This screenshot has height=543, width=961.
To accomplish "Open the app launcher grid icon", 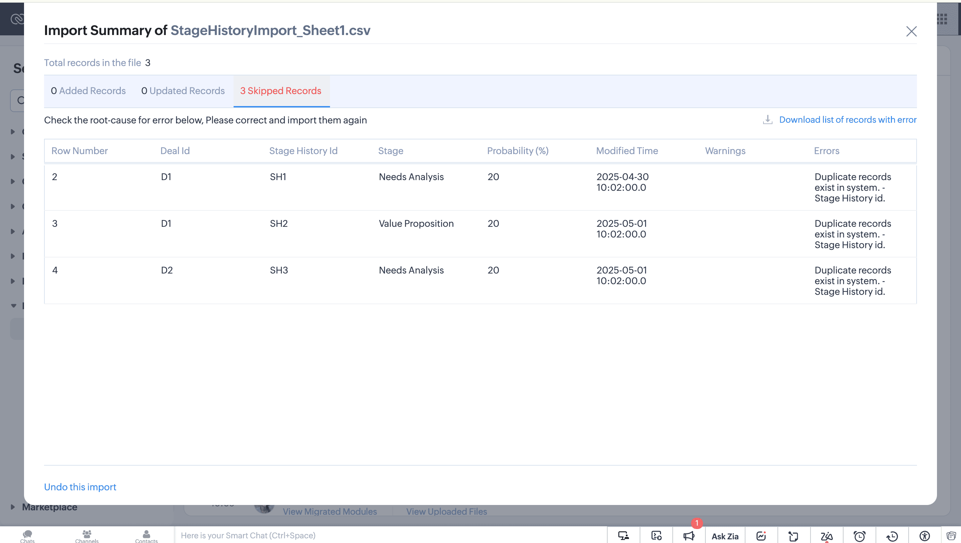I will pos(942,19).
